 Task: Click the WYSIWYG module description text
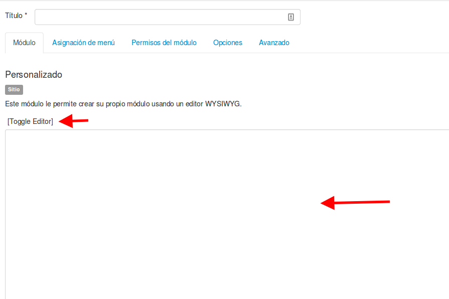click(123, 104)
